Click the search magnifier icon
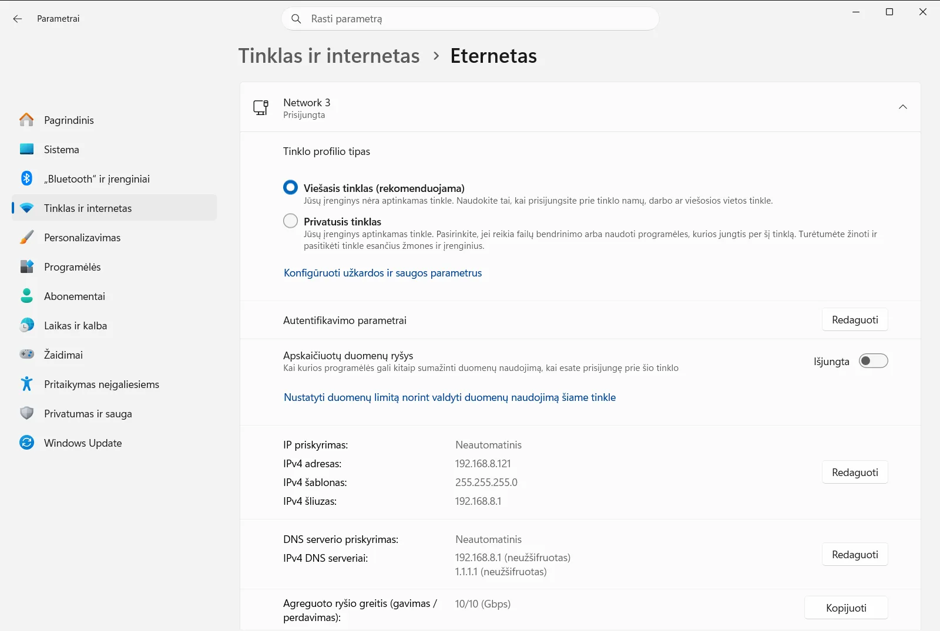The width and height of the screenshot is (940, 631). (x=296, y=19)
